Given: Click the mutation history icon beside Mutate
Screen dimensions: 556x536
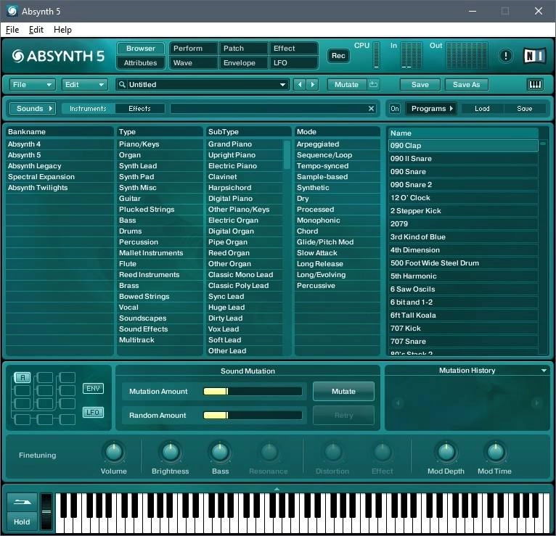Looking at the screenshot, I should [373, 84].
